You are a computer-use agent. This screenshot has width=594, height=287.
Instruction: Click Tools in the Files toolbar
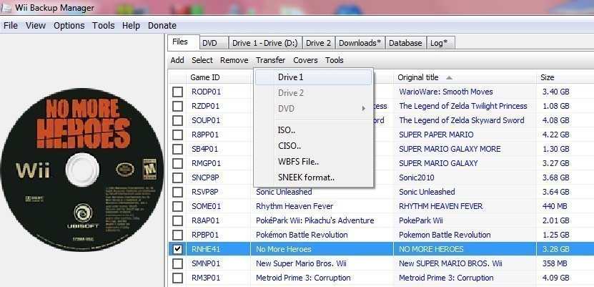(x=334, y=60)
